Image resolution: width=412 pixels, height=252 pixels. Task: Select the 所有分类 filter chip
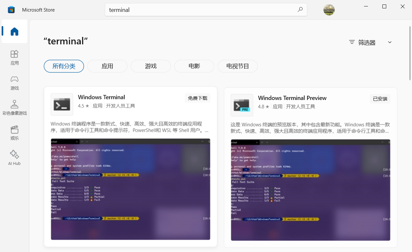(x=64, y=66)
